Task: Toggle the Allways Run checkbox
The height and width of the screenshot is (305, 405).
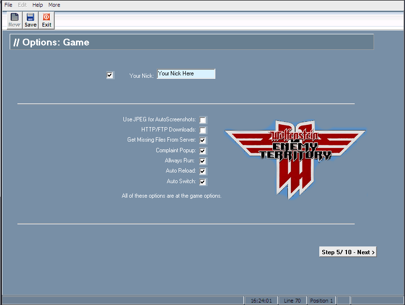Action: coord(203,161)
